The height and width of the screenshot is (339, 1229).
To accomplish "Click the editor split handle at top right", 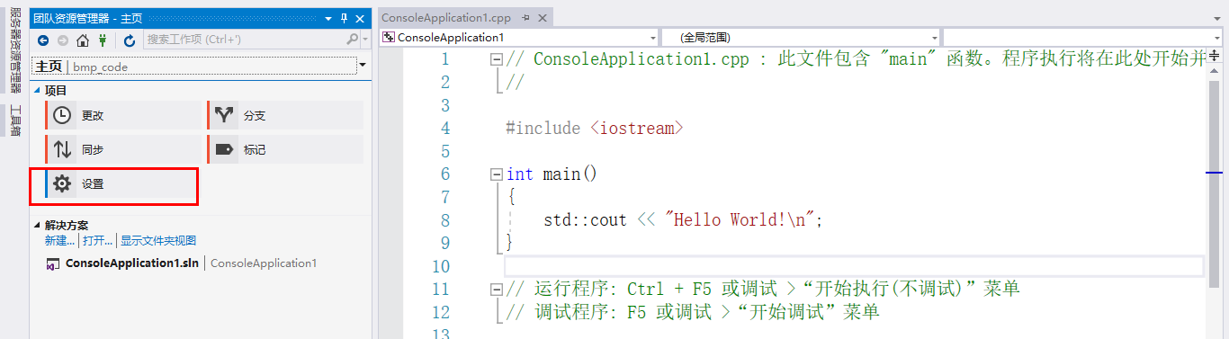I will pyautogui.click(x=1216, y=55).
